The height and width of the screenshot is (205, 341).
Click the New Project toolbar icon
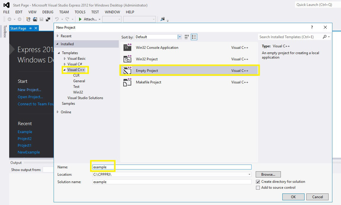[28, 19]
